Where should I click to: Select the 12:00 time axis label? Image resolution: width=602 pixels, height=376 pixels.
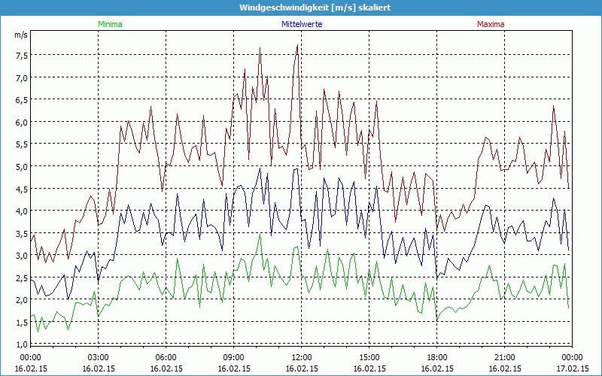point(301,357)
